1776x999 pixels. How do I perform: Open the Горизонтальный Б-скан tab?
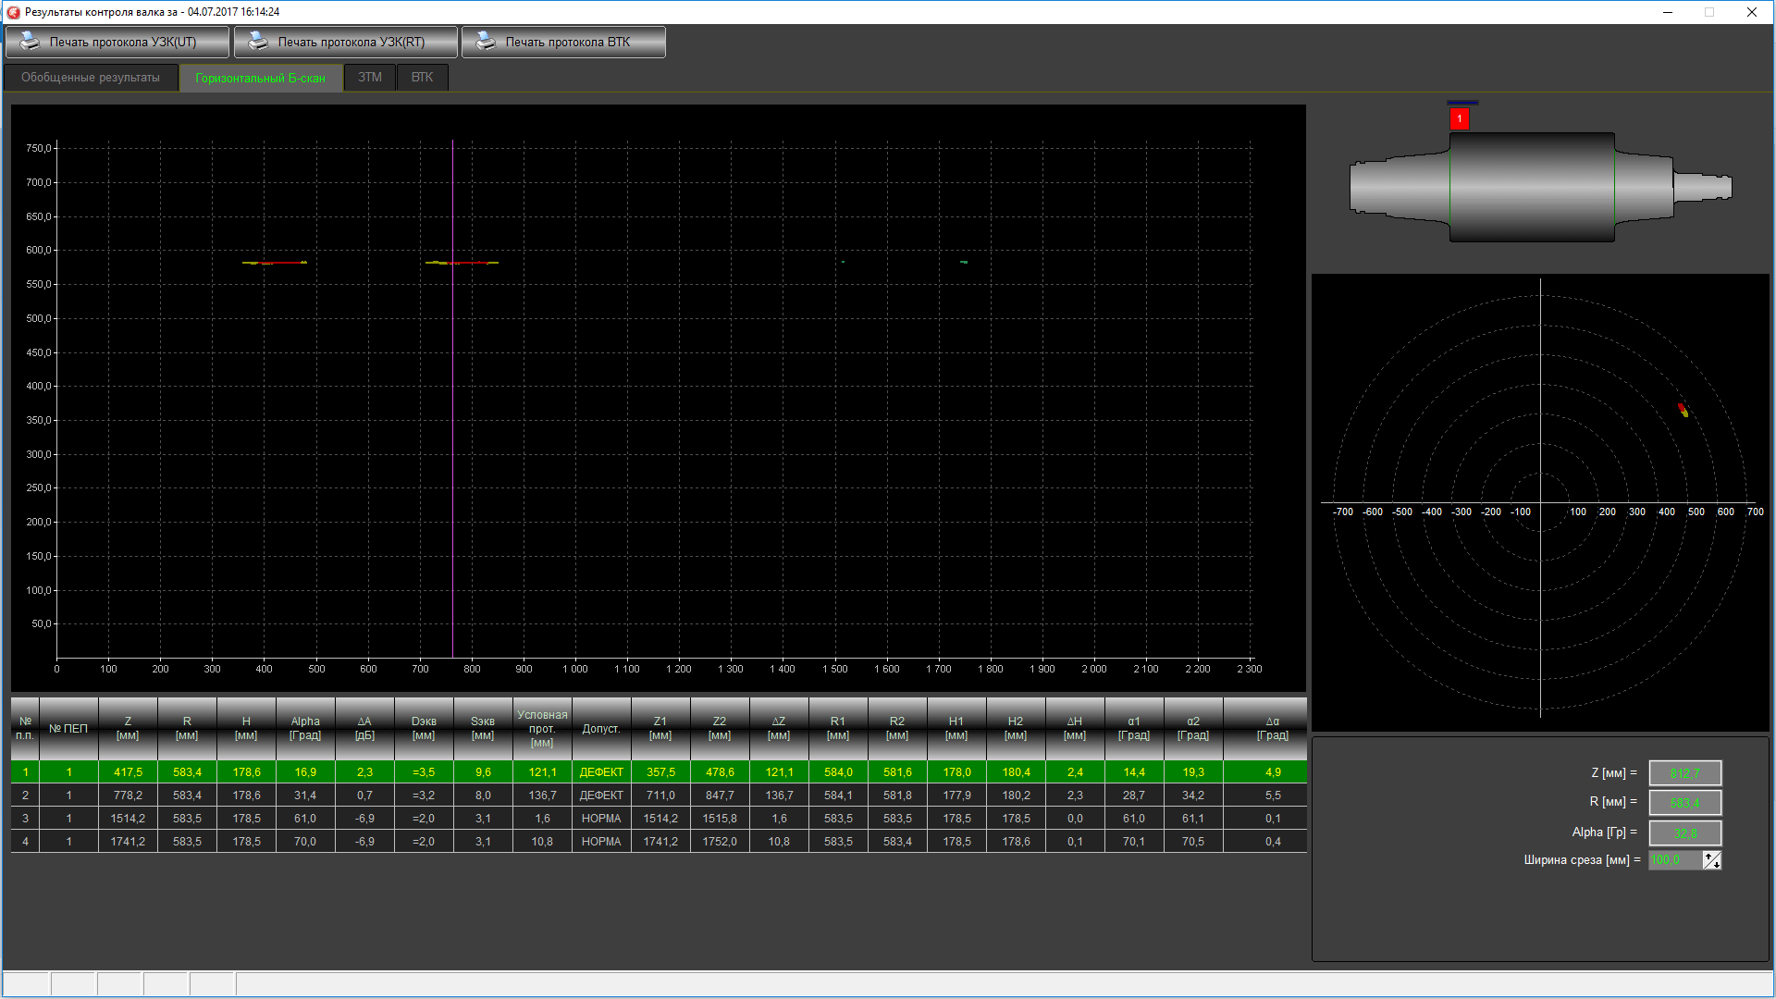(261, 78)
